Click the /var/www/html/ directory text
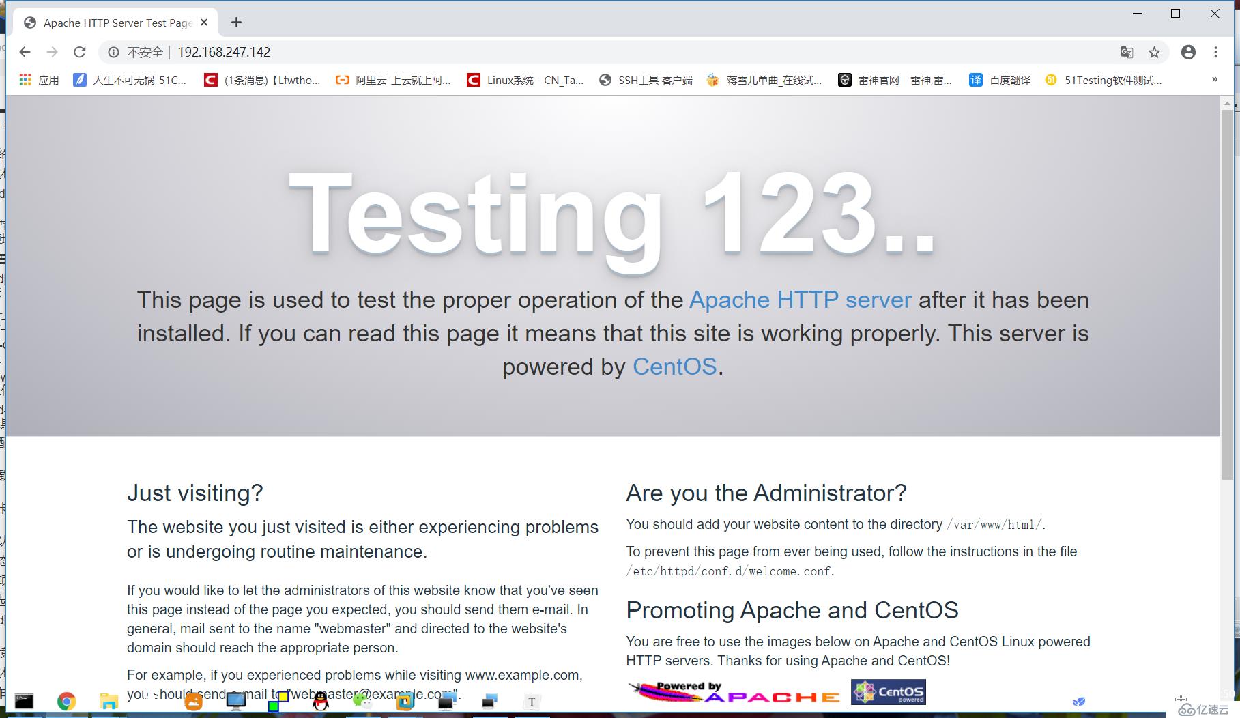1240x718 pixels. 994,525
